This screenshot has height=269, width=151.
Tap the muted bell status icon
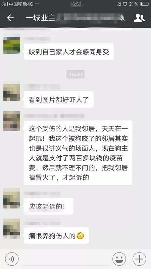point(119,4)
